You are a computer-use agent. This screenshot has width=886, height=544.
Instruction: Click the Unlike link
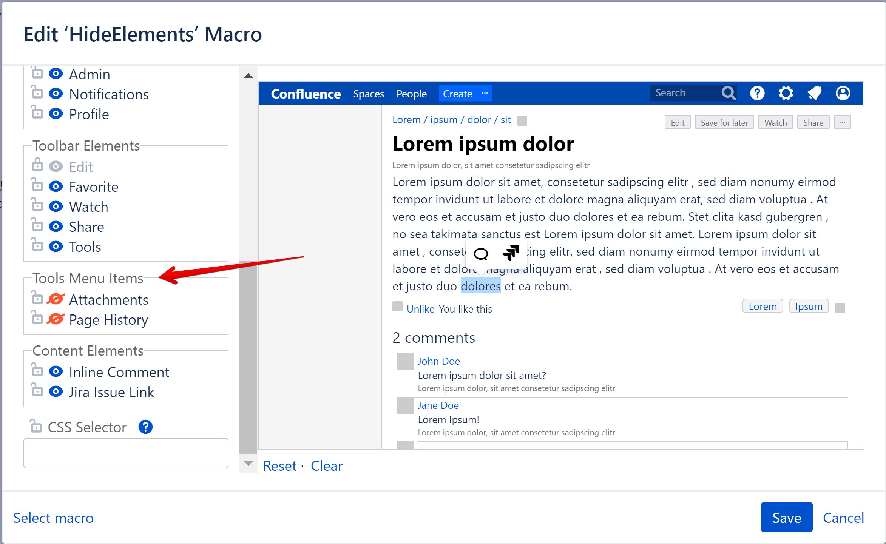click(420, 309)
